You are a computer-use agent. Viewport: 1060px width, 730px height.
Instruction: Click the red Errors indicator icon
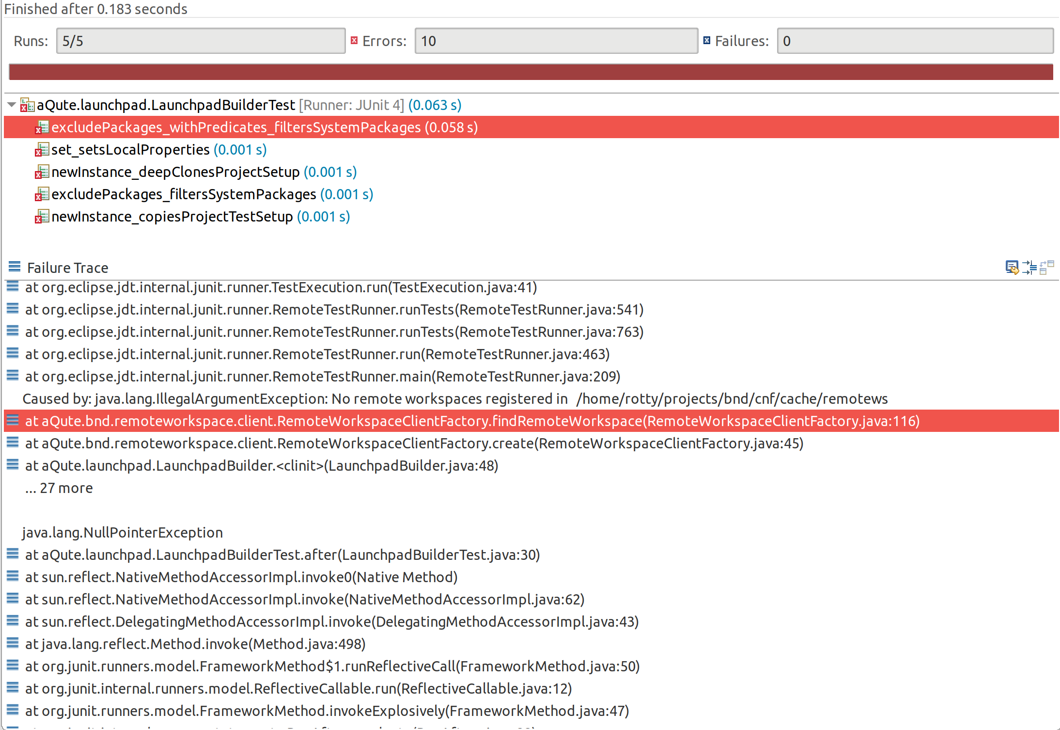354,40
